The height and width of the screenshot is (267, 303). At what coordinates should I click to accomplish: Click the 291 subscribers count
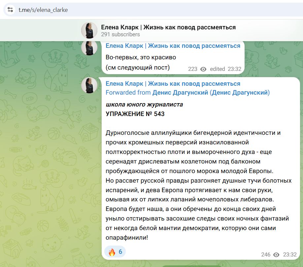point(120,34)
